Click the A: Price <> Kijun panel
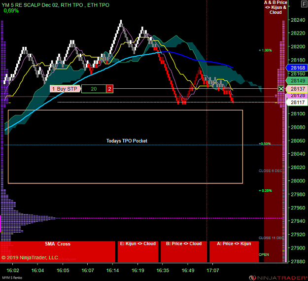This screenshot has width=308, height=281. click(234, 252)
